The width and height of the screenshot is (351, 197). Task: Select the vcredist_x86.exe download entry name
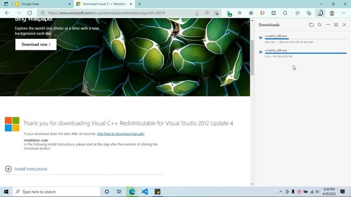pyautogui.click(x=276, y=36)
